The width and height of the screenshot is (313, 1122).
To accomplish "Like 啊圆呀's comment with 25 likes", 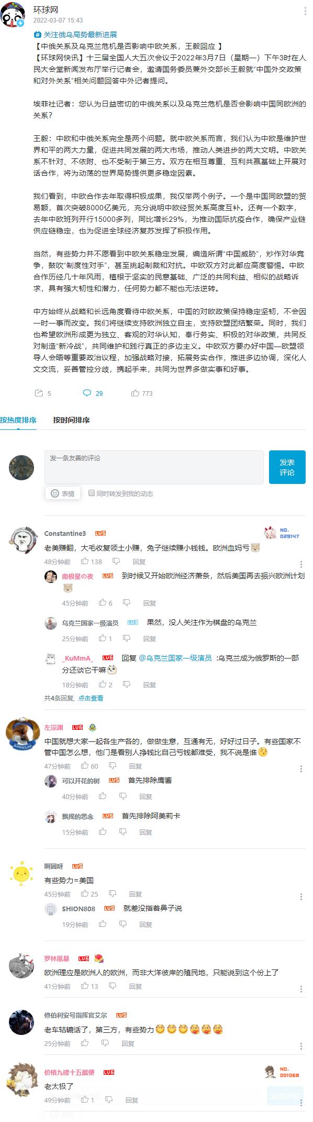I will 85,894.
